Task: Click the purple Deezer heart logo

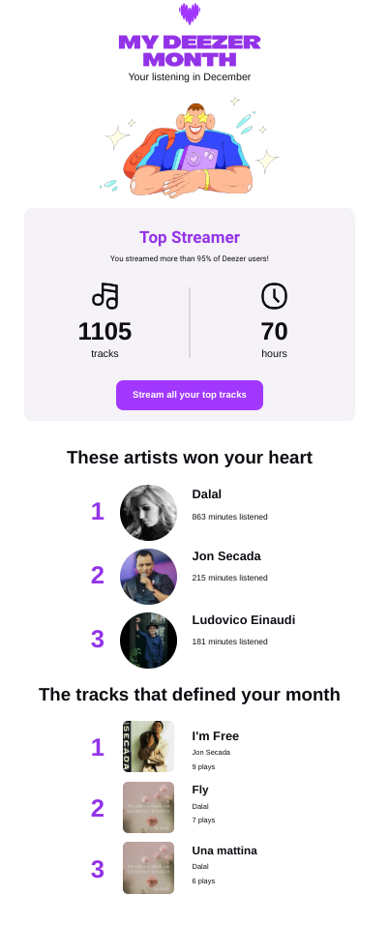Action: (190, 14)
